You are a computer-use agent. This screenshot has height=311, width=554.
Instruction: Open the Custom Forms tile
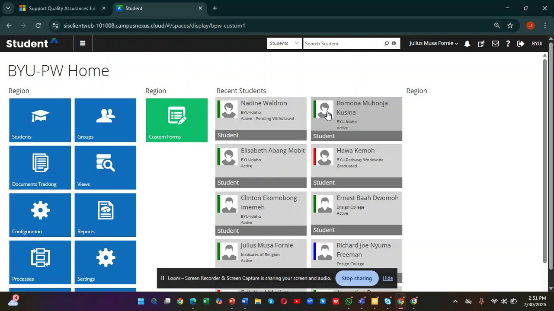pyautogui.click(x=176, y=120)
